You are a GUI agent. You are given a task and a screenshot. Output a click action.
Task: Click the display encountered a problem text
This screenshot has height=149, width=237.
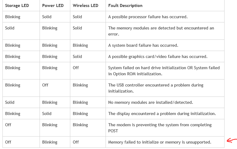pyautogui.click(x=162, y=113)
